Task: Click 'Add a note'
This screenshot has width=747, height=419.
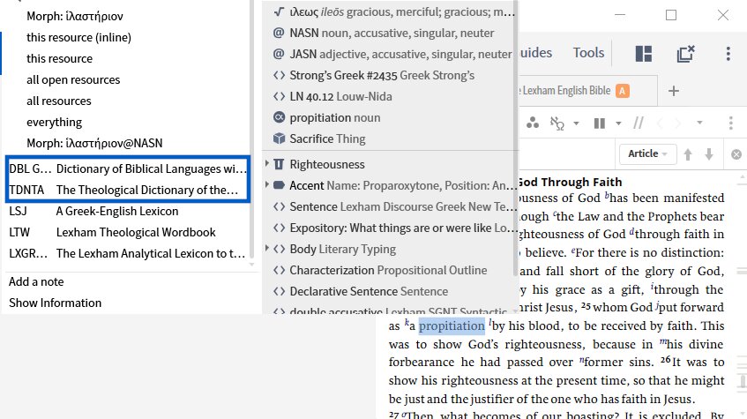Action: click(x=36, y=281)
